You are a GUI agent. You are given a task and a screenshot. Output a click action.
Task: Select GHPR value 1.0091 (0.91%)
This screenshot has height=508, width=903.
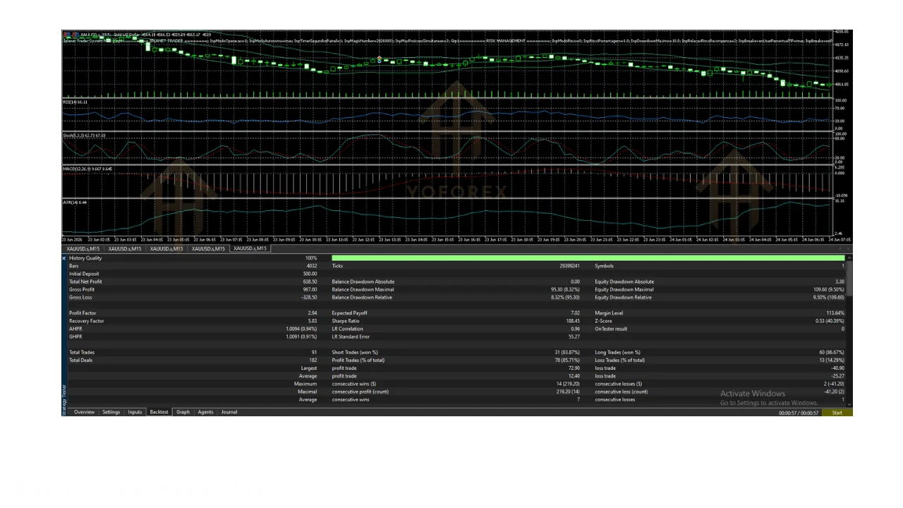pyautogui.click(x=301, y=337)
